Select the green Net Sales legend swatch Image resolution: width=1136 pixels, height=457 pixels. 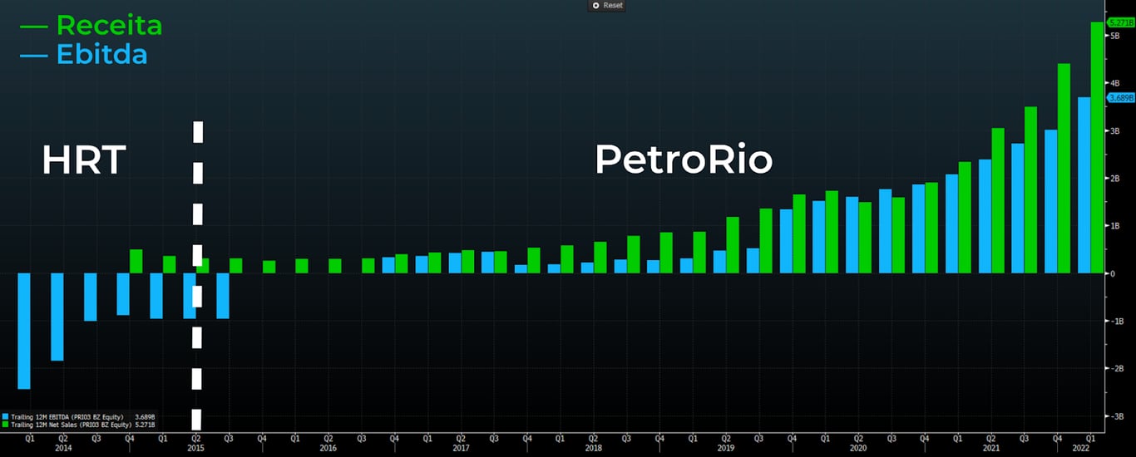click(6, 424)
